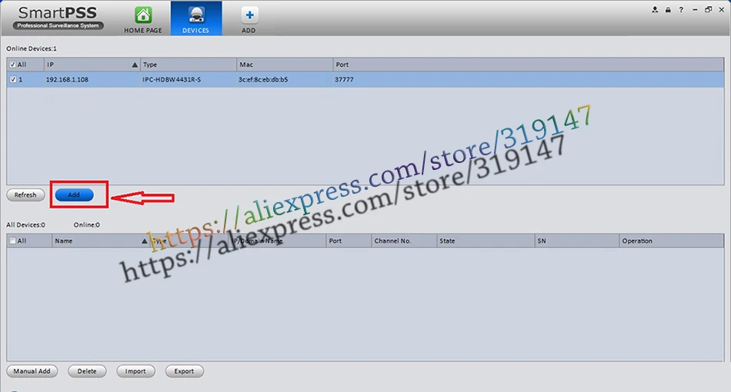The height and width of the screenshot is (392, 731).
Task: Click the Manual Add button
Action: pos(32,371)
